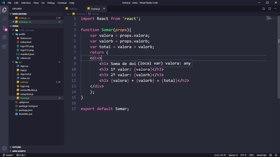Open App.js in the src folder

[x=36, y=70]
